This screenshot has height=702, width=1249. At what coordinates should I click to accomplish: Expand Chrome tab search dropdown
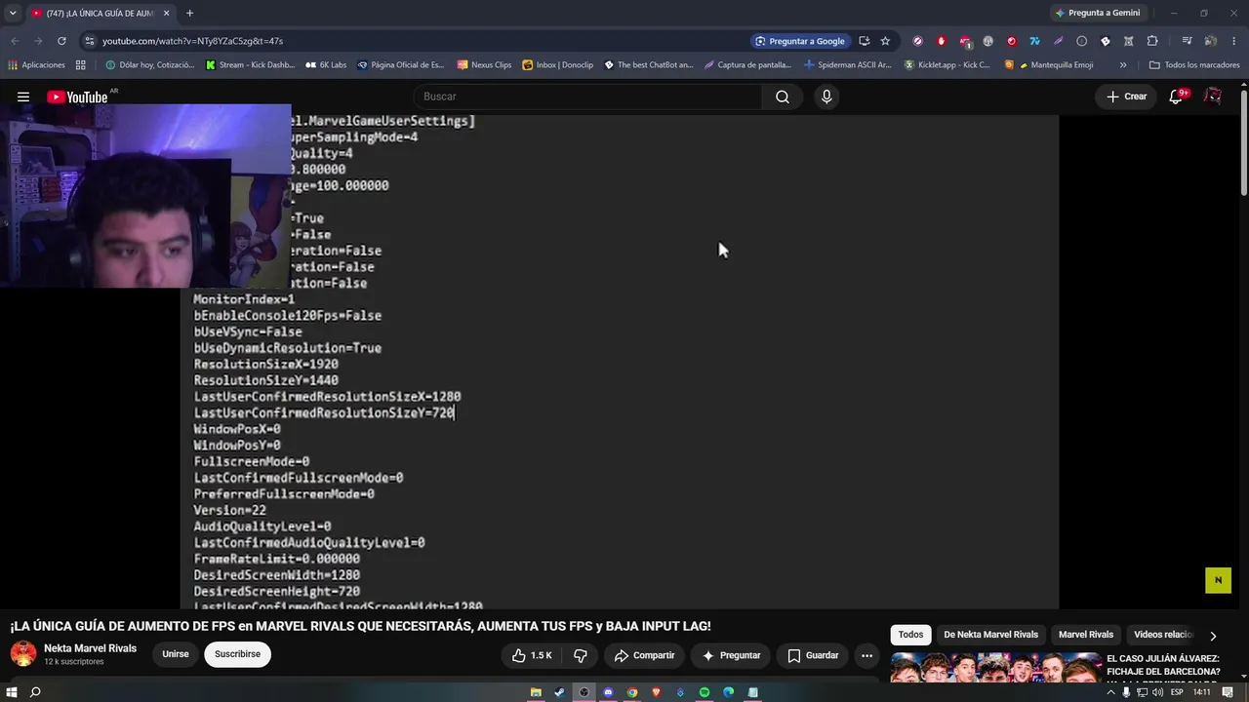(x=13, y=13)
